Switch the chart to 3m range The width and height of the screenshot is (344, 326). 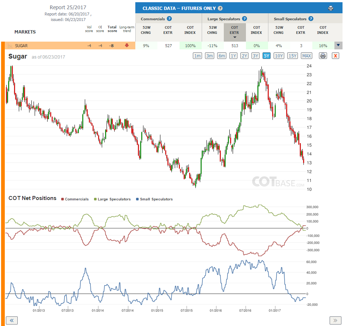[x=209, y=56]
